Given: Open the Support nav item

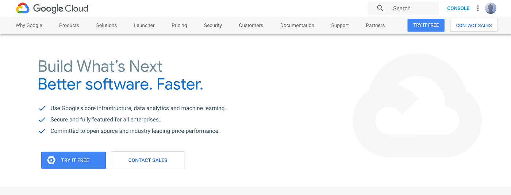Looking at the screenshot, I should (x=340, y=25).
